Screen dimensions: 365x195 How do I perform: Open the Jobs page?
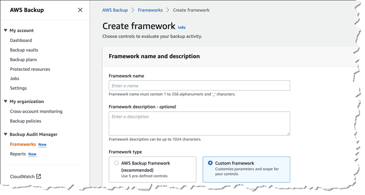(x=15, y=78)
